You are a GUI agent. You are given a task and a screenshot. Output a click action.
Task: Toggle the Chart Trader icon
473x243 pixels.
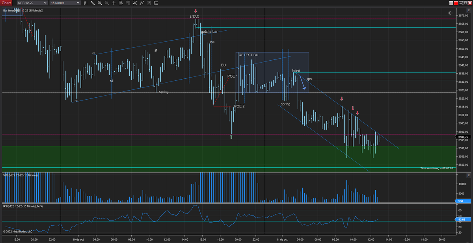click(128, 3)
